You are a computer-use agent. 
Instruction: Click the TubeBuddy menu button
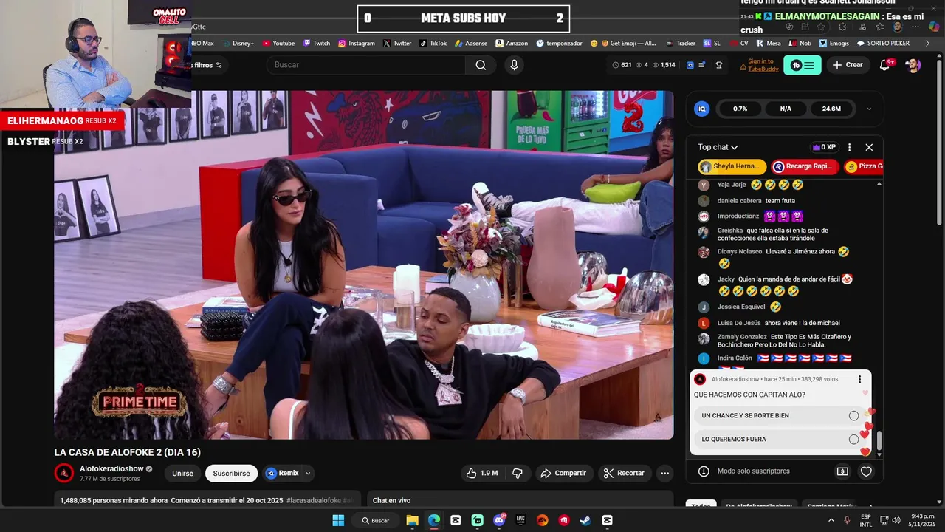803,65
